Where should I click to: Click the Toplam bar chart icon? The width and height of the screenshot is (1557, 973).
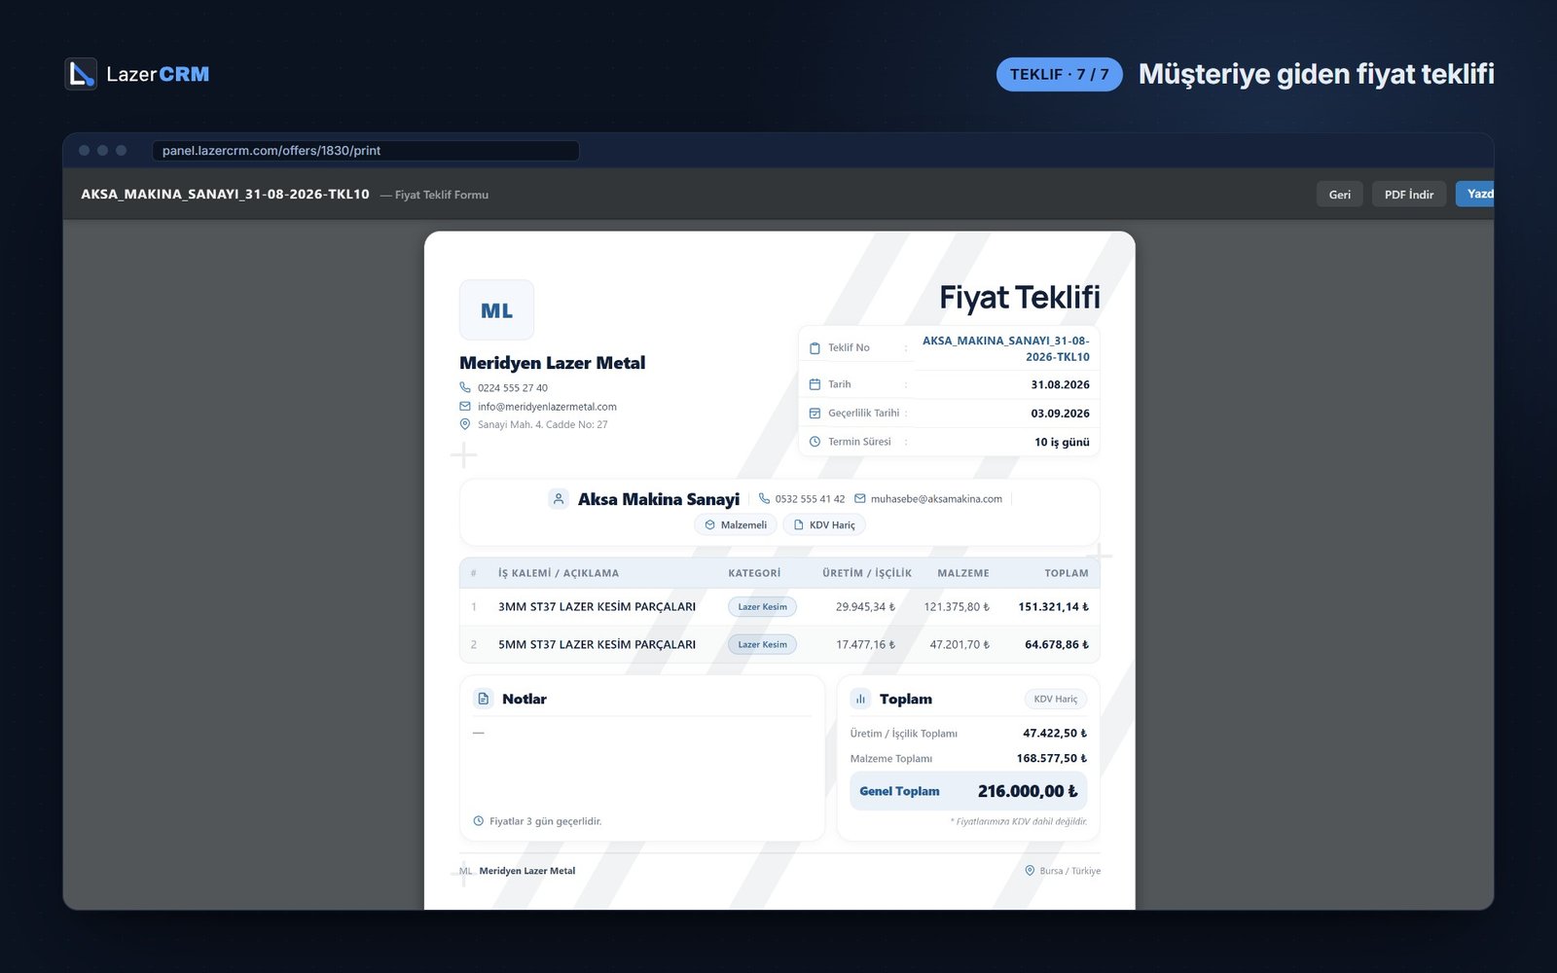860,699
